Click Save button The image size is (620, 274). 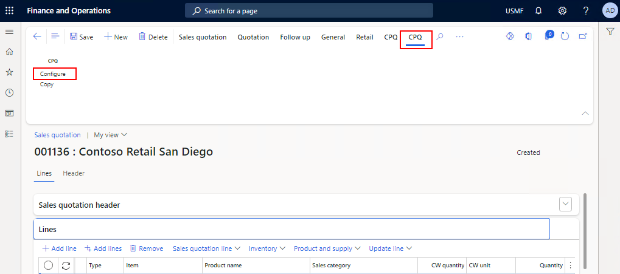click(82, 36)
